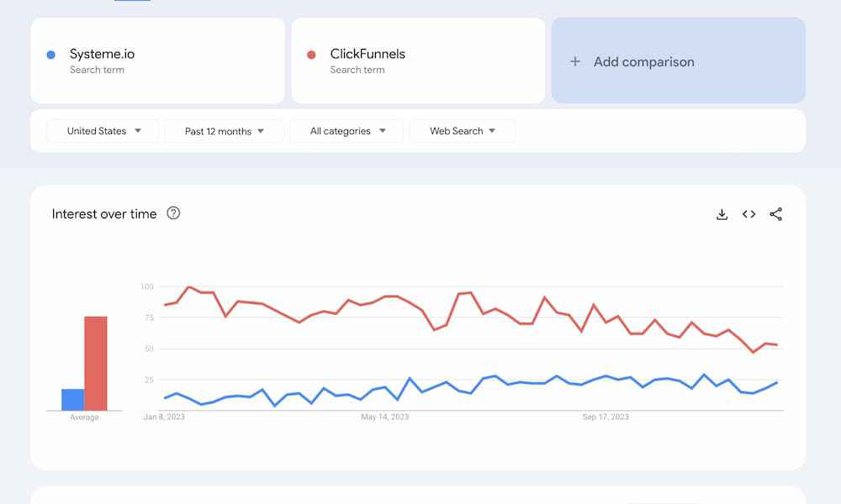The height and width of the screenshot is (504, 841).
Task: Click the Jan 8, 2023 axis label
Action: tap(165, 416)
